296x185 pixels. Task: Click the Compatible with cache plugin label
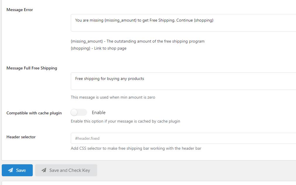point(34,113)
